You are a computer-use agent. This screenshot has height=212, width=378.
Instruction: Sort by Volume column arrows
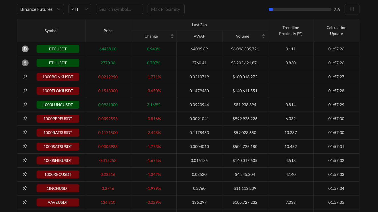click(264, 36)
